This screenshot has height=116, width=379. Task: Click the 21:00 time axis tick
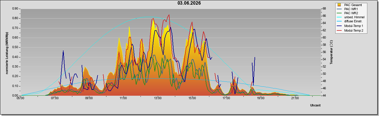pos(295,98)
